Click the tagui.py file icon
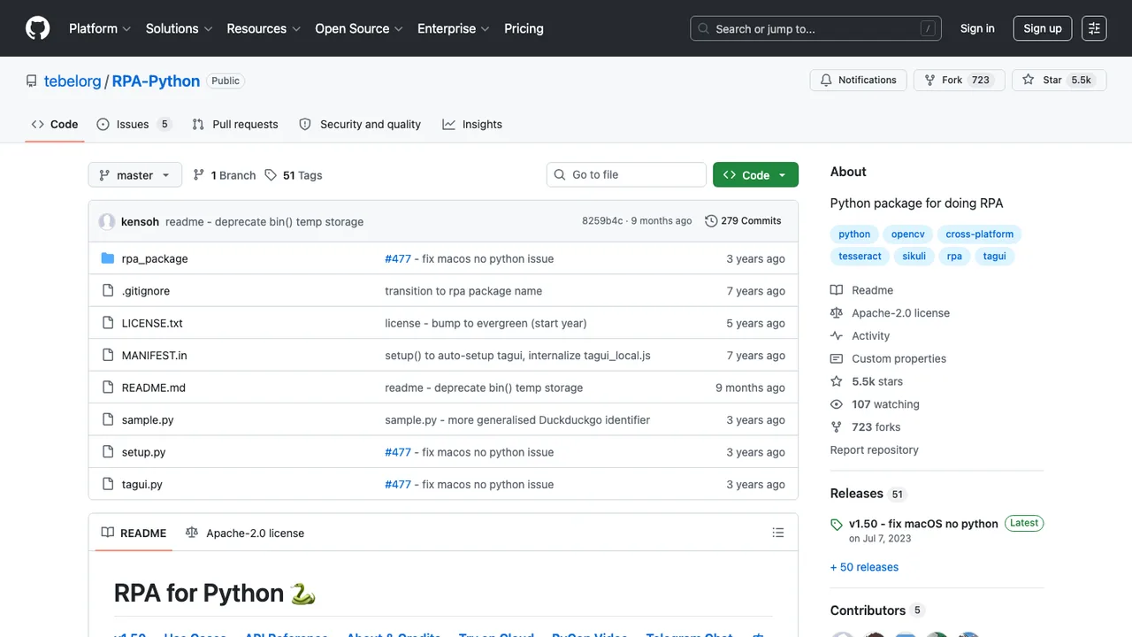Screen dimensions: 1132x637 tap(108, 484)
